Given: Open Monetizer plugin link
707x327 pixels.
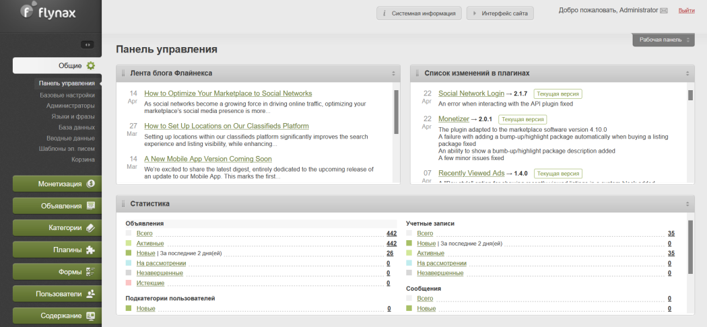Looking at the screenshot, I should tap(454, 119).
